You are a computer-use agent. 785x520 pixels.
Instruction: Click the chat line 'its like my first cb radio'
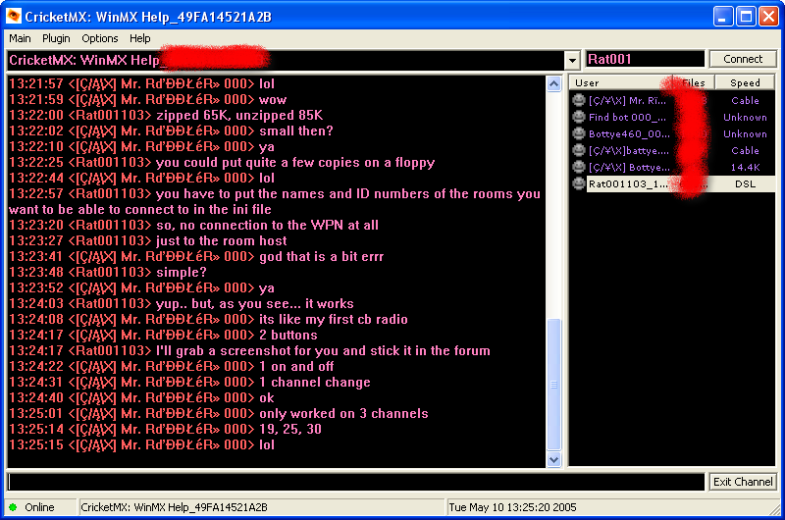(334, 319)
